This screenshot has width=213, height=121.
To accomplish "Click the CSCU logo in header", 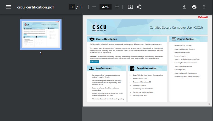I will pos(99,27).
